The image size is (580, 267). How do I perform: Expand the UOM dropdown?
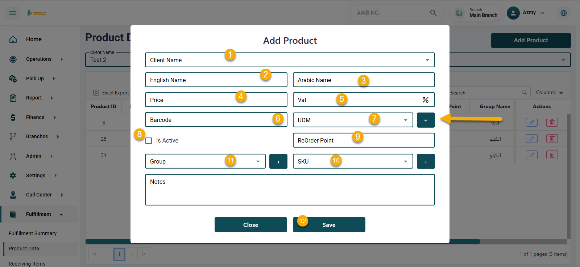pos(405,120)
